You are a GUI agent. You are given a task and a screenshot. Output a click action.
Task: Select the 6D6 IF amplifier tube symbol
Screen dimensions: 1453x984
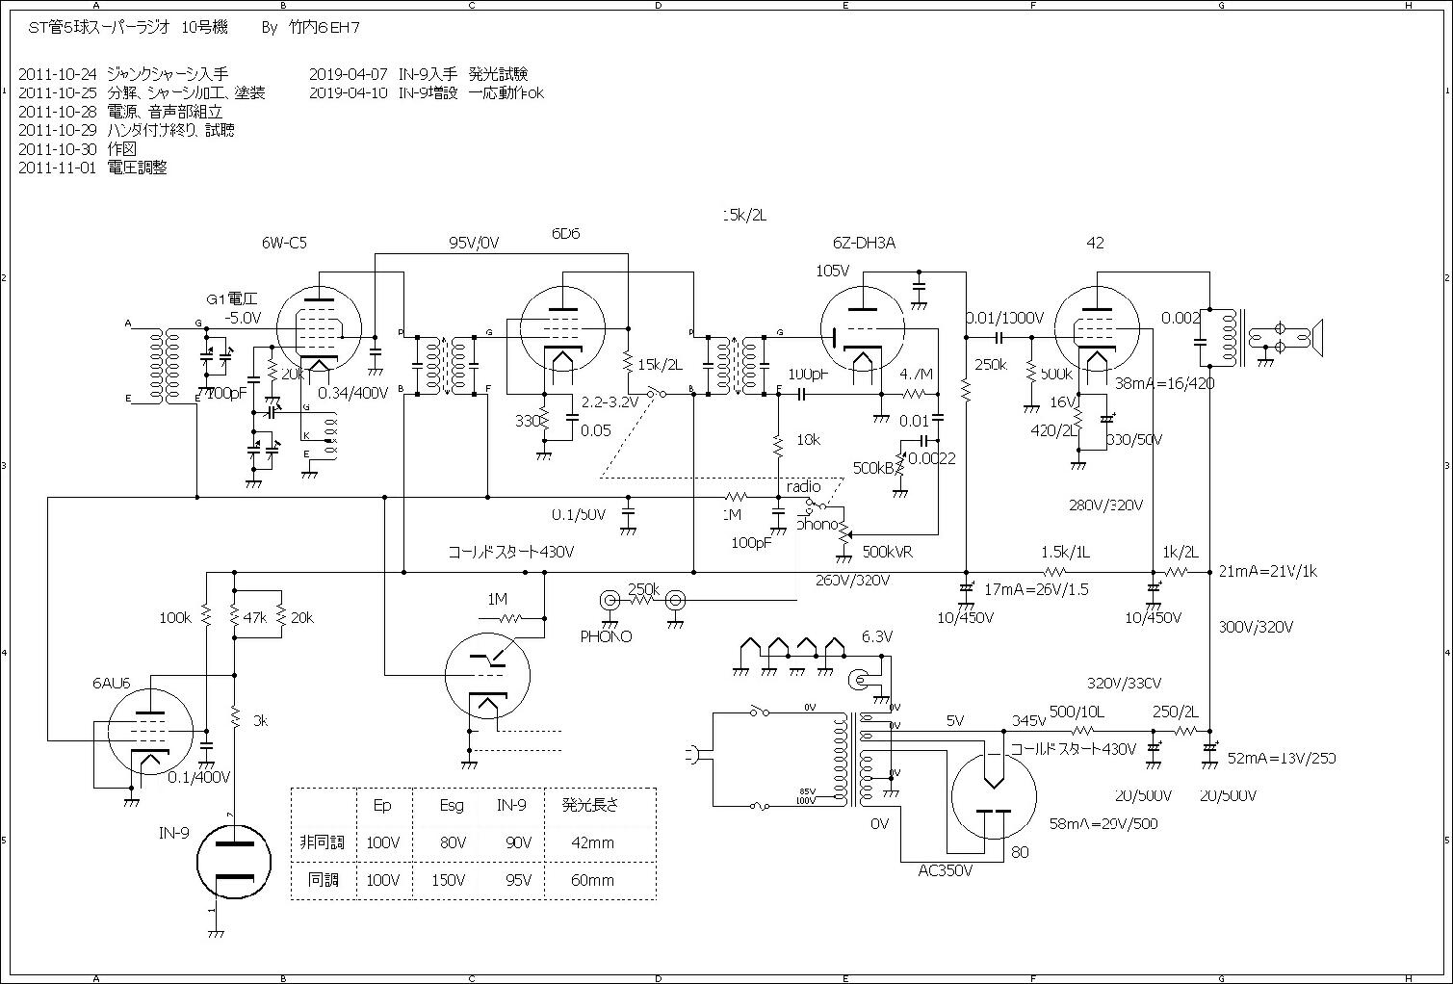click(562, 327)
